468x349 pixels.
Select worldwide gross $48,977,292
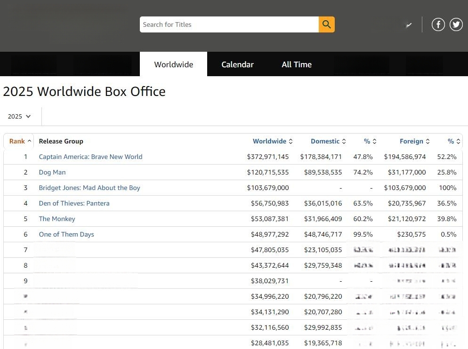pos(270,234)
